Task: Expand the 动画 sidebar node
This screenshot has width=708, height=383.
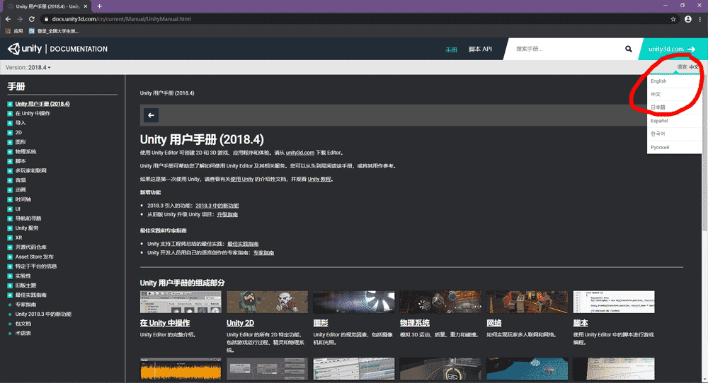Action: coord(10,189)
